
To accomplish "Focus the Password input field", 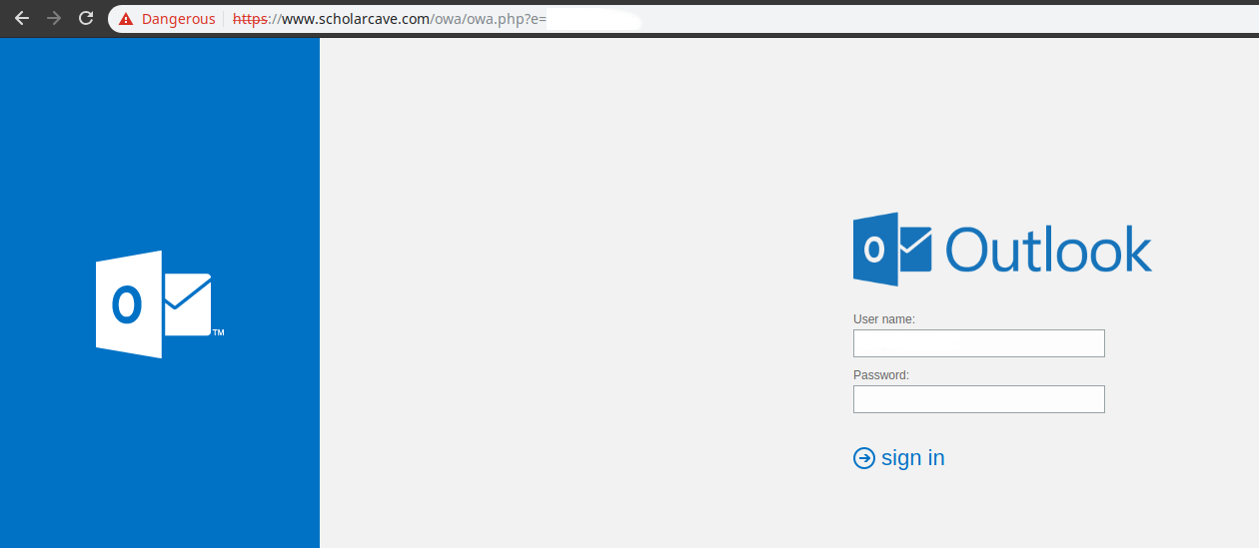I will pos(979,399).
